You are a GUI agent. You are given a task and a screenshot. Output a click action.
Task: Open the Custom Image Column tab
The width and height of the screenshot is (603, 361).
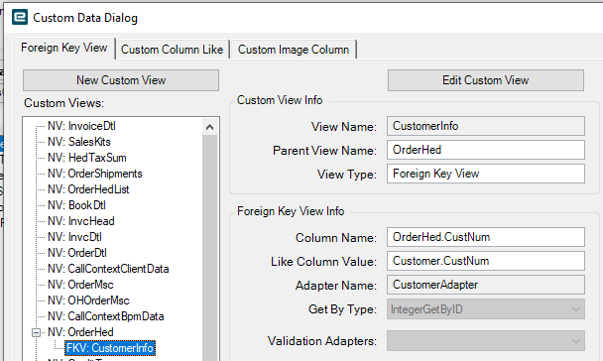click(294, 50)
